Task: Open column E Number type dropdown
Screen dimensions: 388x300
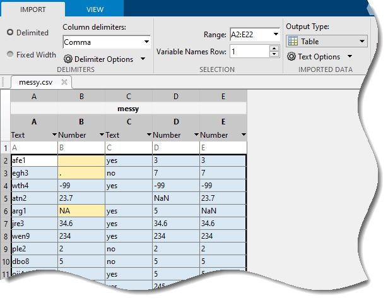Action: (x=243, y=135)
